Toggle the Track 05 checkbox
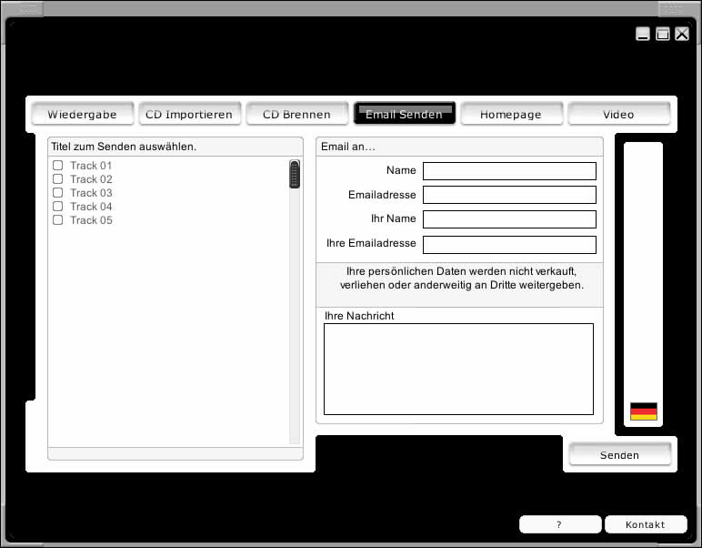The height and width of the screenshot is (548, 702). tap(58, 220)
